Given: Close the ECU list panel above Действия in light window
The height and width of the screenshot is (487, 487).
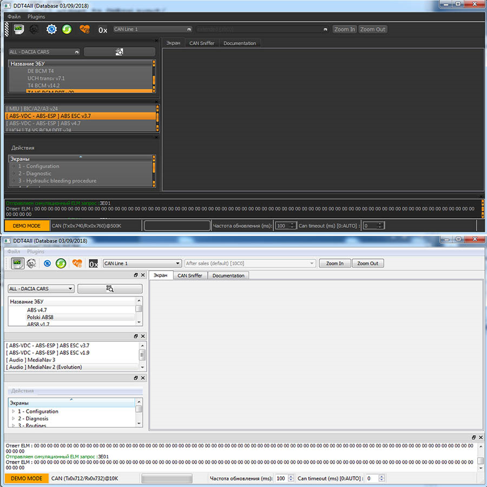Looking at the screenshot, I should 143,336.
